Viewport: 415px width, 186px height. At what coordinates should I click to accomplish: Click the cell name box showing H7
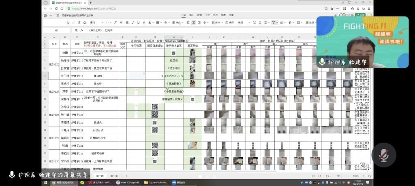pyautogui.click(x=57, y=30)
